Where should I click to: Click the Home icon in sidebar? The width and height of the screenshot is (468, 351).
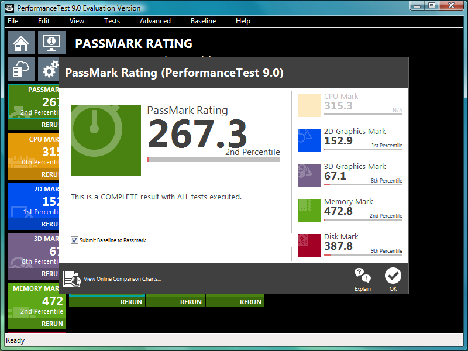[21, 43]
